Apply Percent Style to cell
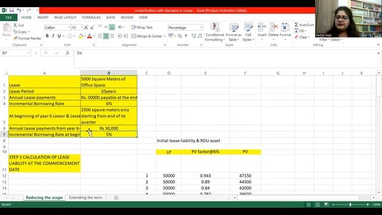 [180, 36]
